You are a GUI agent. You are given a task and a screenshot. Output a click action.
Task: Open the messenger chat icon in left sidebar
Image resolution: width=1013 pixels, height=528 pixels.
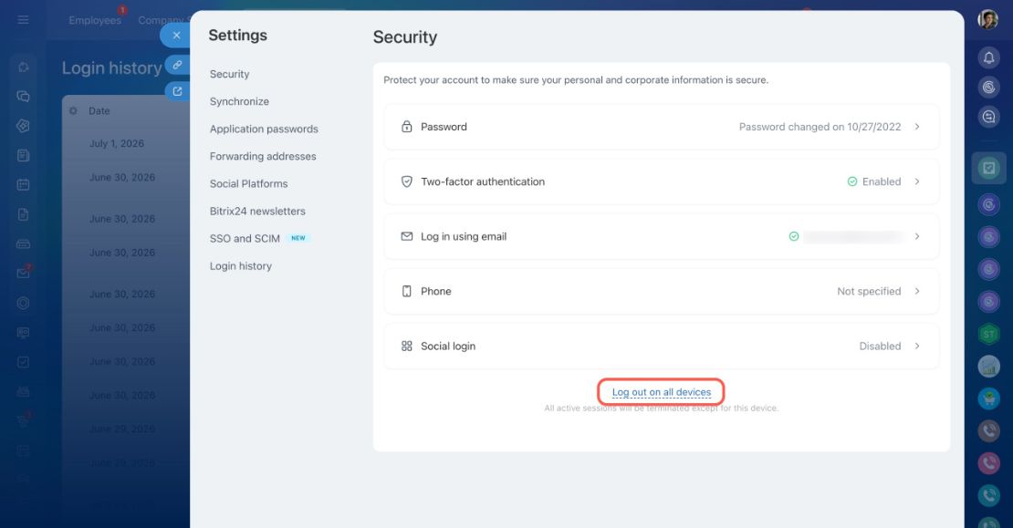(x=23, y=96)
